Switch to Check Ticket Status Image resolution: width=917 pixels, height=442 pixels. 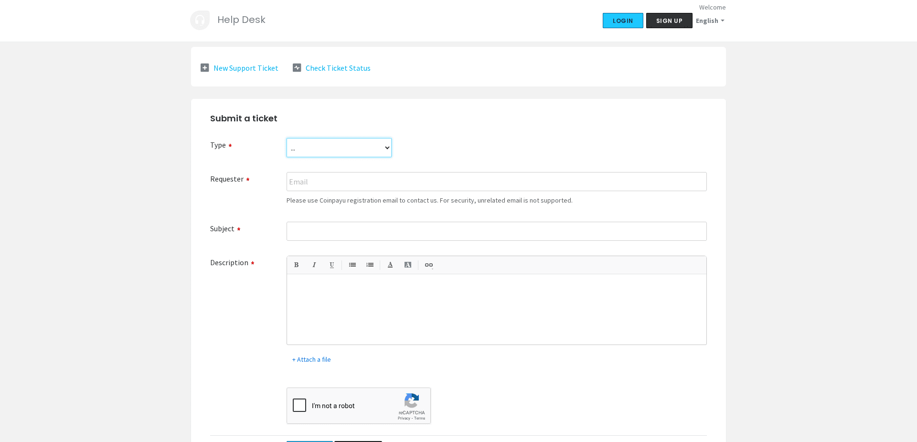pyautogui.click(x=338, y=68)
